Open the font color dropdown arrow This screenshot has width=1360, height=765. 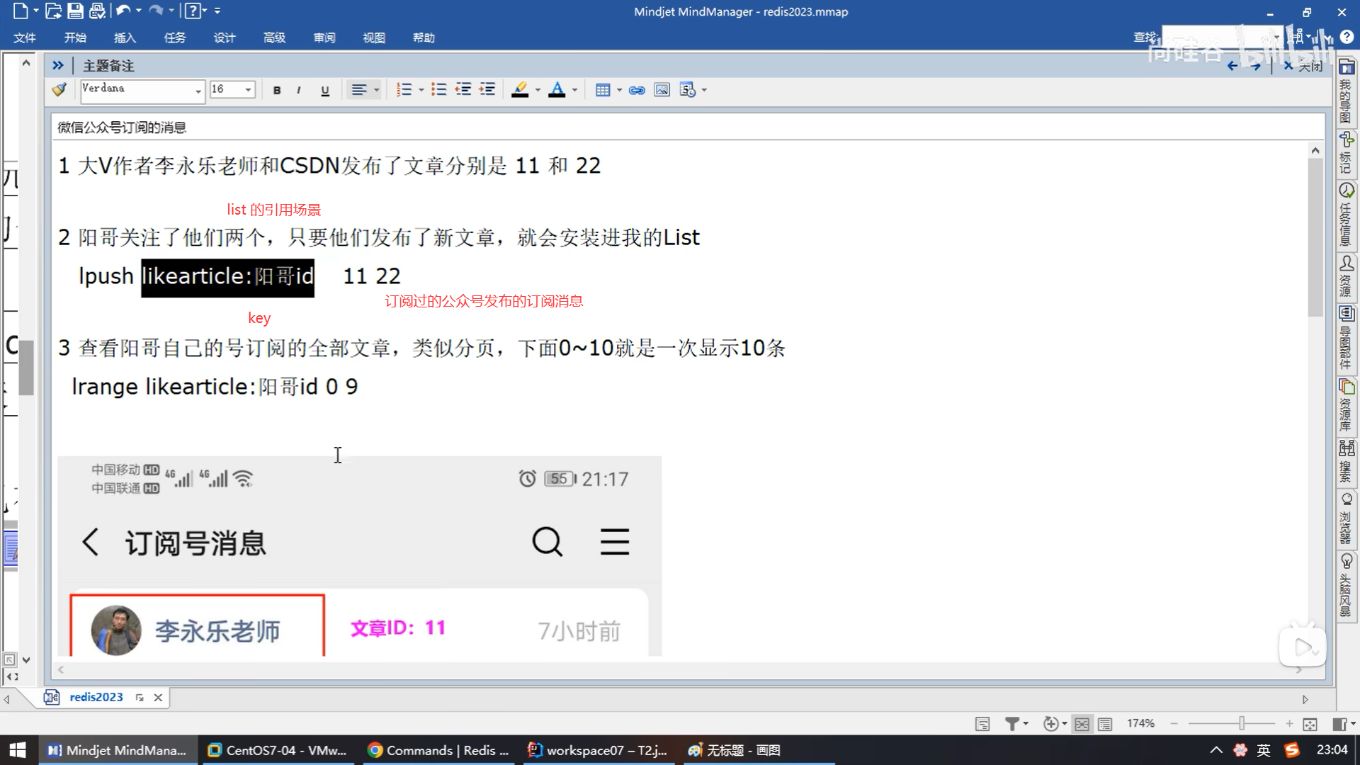point(573,90)
